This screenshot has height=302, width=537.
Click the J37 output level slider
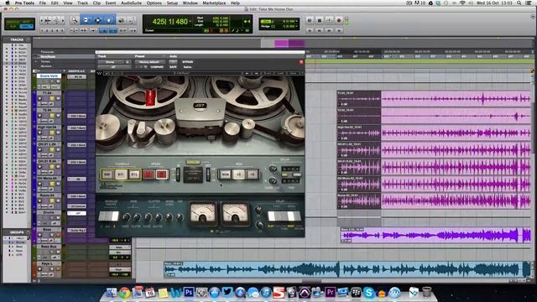pyautogui.click(x=208, y=174)
